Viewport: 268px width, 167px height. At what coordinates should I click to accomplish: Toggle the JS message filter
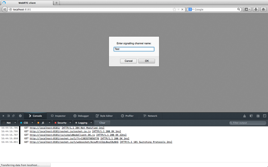pos(42,123)
